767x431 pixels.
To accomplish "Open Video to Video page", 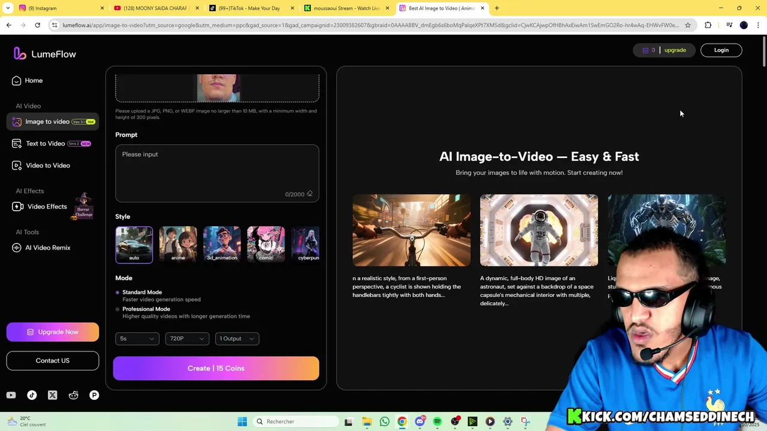I will (x=41, y=165).
